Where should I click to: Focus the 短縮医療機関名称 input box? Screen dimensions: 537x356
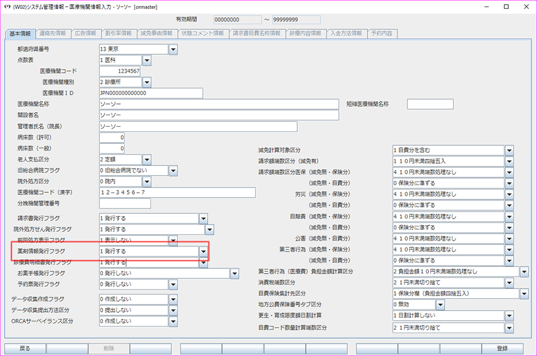tap(430, 105)
